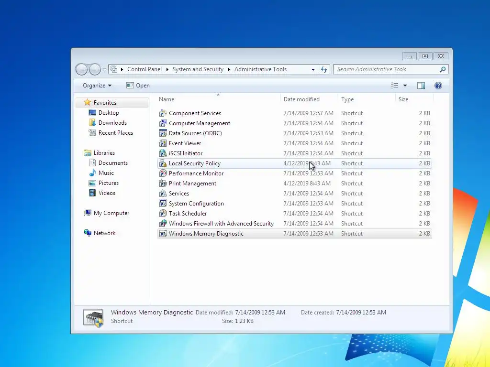Click the iSCSI Initiator icon
The width and height of the screenshot is (490, 367).
pyautogui.click(x=163, y=153)
